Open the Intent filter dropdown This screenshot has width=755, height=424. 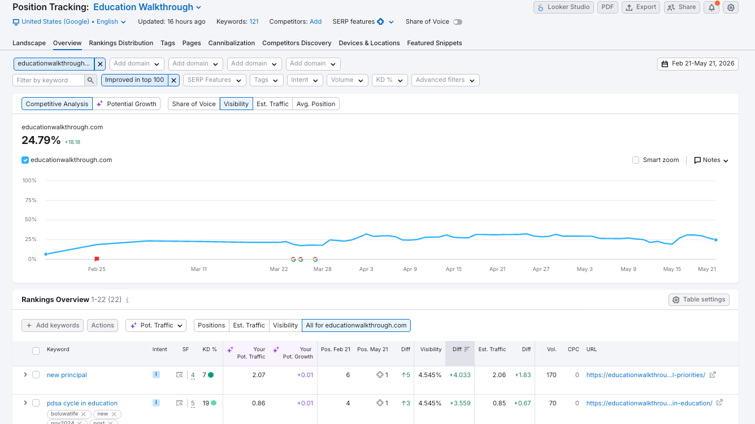pyautogui.click(x=305, y=80)
